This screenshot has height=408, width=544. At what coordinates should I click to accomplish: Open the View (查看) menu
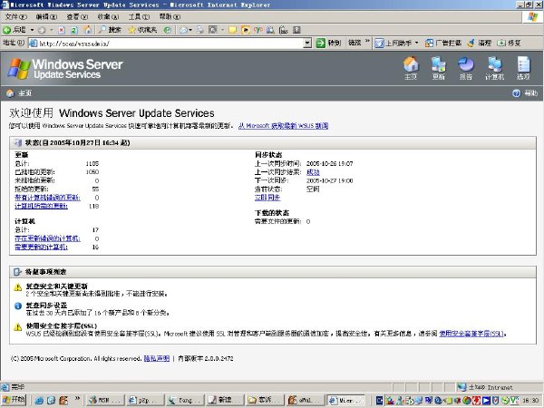point(77,16)
